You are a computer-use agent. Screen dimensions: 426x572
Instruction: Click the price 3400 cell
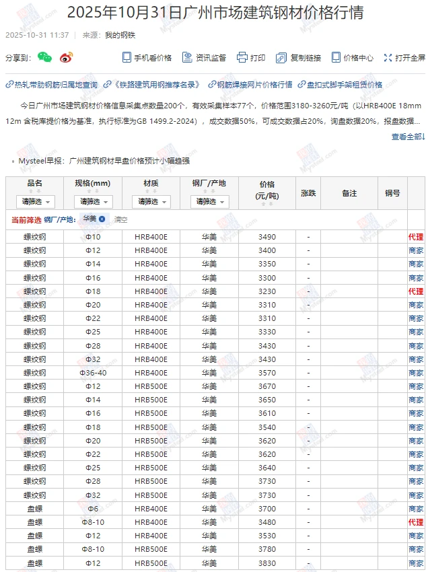point(267,250)
